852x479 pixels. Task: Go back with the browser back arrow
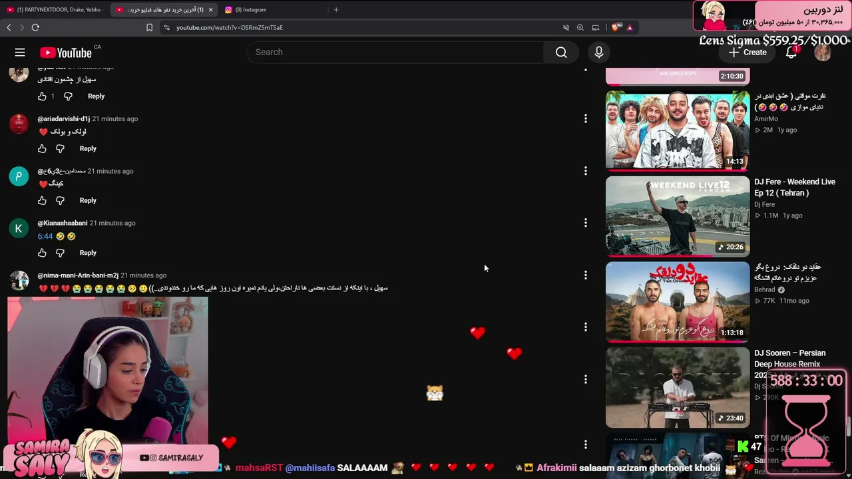click(9, 27)
